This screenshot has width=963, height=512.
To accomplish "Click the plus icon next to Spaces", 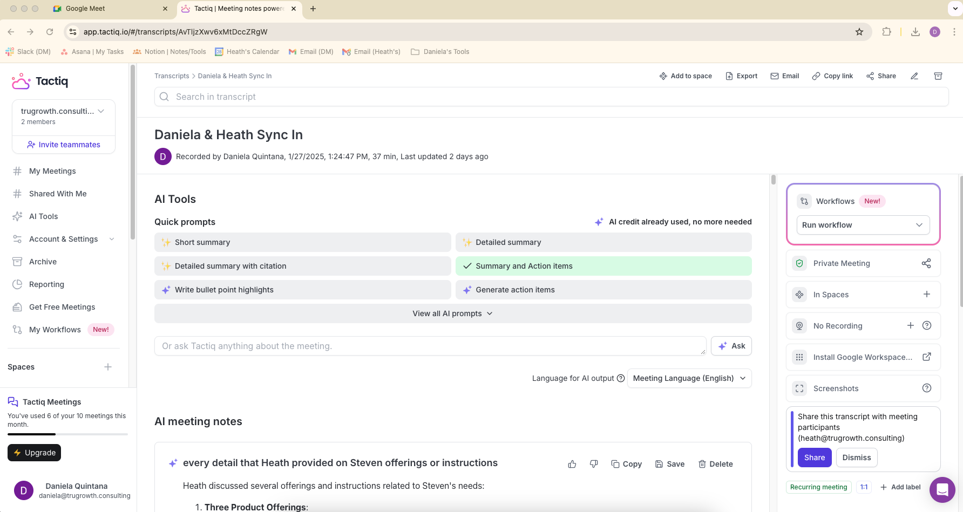I will 108,367.
